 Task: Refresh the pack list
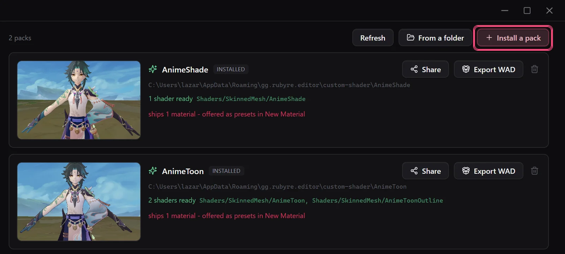(373, 38)
